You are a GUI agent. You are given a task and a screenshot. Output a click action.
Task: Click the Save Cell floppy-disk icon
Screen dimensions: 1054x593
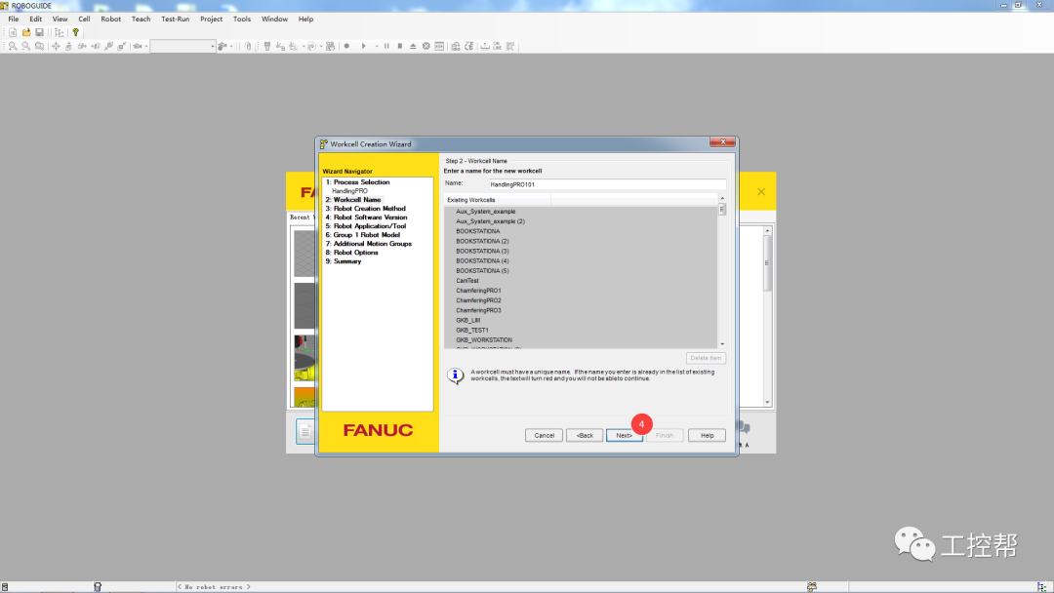click(x=40, y=32)
